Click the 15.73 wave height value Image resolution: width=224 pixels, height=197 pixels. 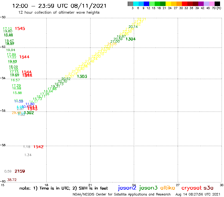(x=38, y=99)
